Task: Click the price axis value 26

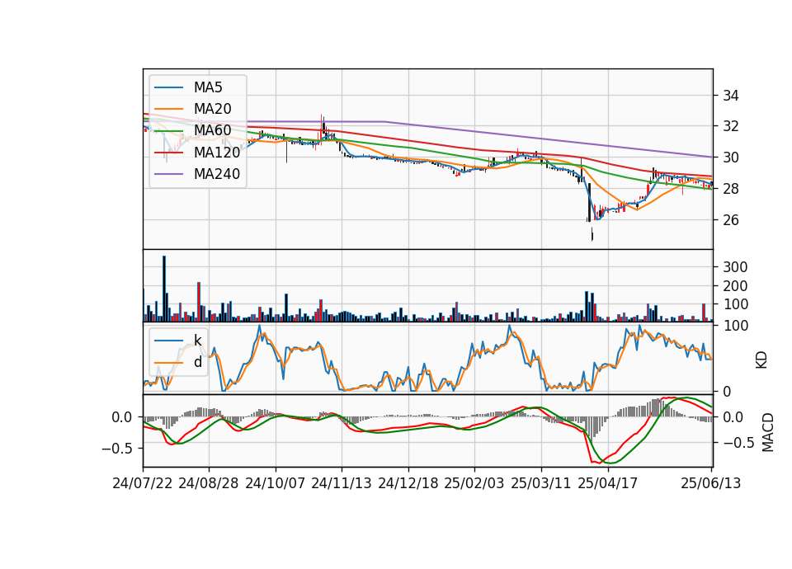Action: click(730, 220)
